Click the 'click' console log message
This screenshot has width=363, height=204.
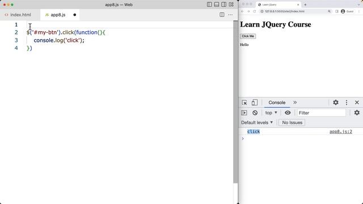pos(254,131)
